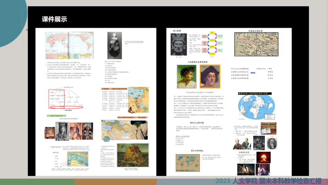Click the feudal hierarchy flowchart with yellow boxes
Image resolution: width=328 pixels, height=185 pixels.
(x=212, y=43)
